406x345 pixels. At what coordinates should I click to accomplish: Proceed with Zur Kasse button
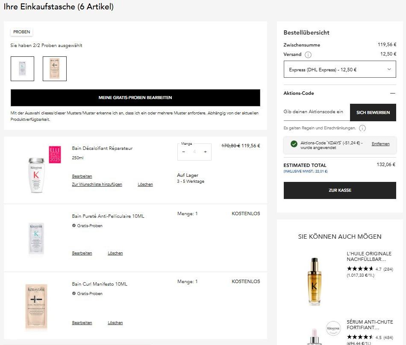[x=340, y=190]
